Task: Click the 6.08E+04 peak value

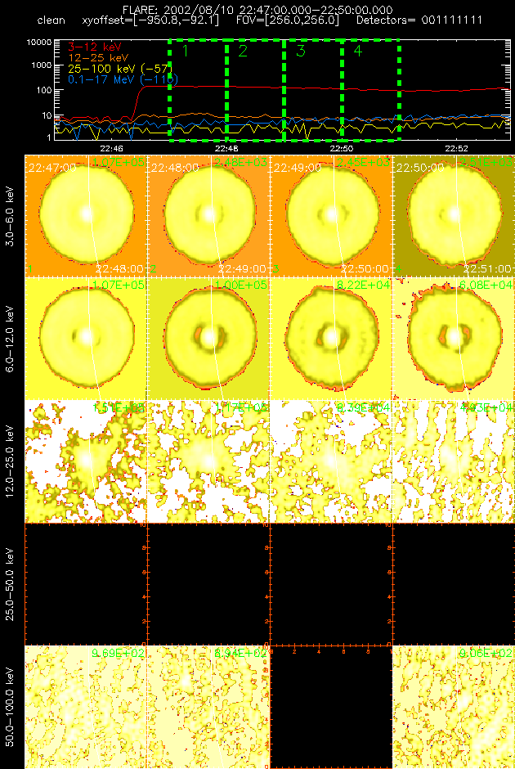Action: coord(486,285)
